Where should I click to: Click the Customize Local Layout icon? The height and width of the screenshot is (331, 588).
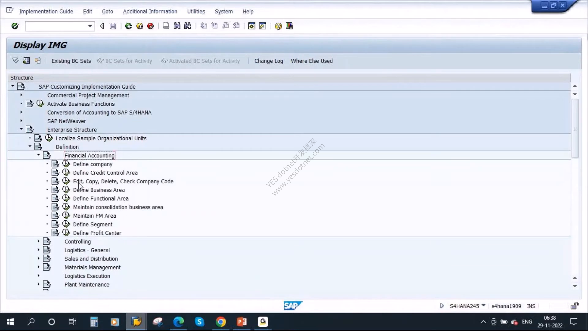(x=289, y=26)
